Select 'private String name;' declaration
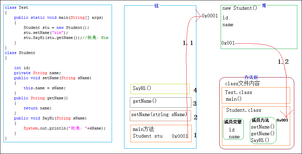Image resolution: width=302 pixels, height=154 pixels. [37, 73]
